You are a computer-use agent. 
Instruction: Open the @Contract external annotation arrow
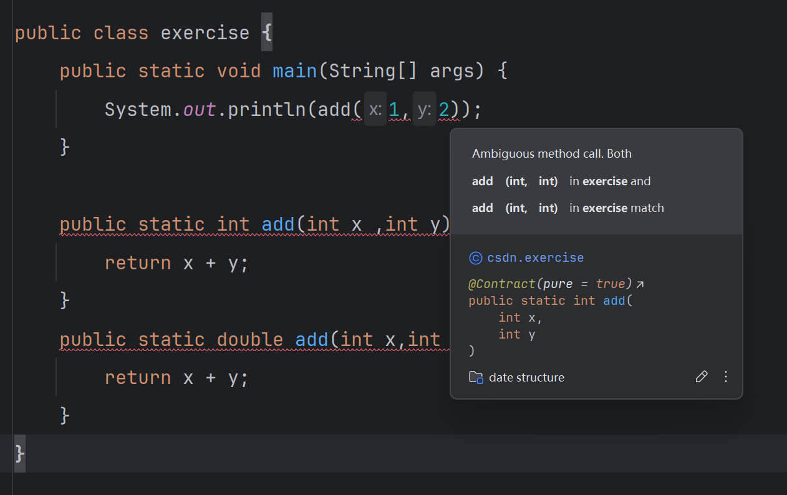pyautogui.click(x=640, y=284)
